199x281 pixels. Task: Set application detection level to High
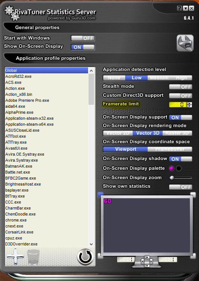pyautogui.click(x=181, y=78)
